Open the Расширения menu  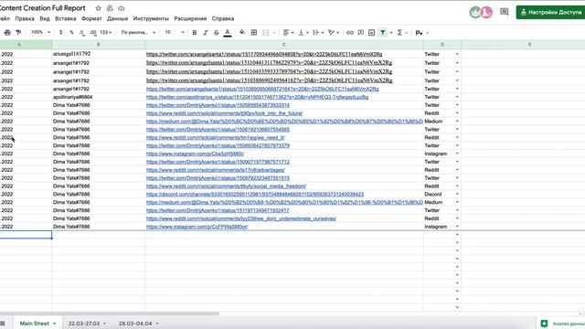coord(190,18)
